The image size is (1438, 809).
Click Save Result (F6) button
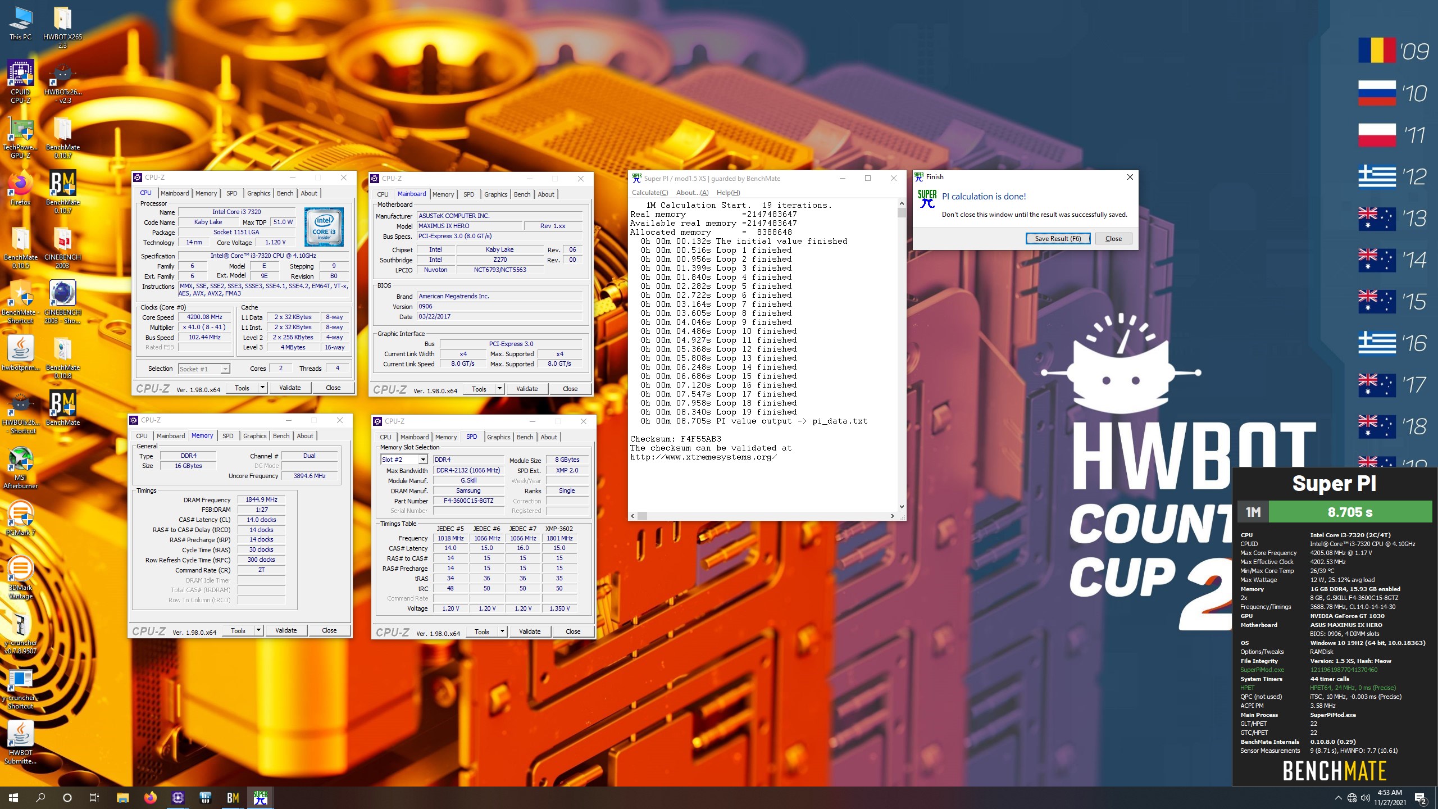(x=1058, y=239)
